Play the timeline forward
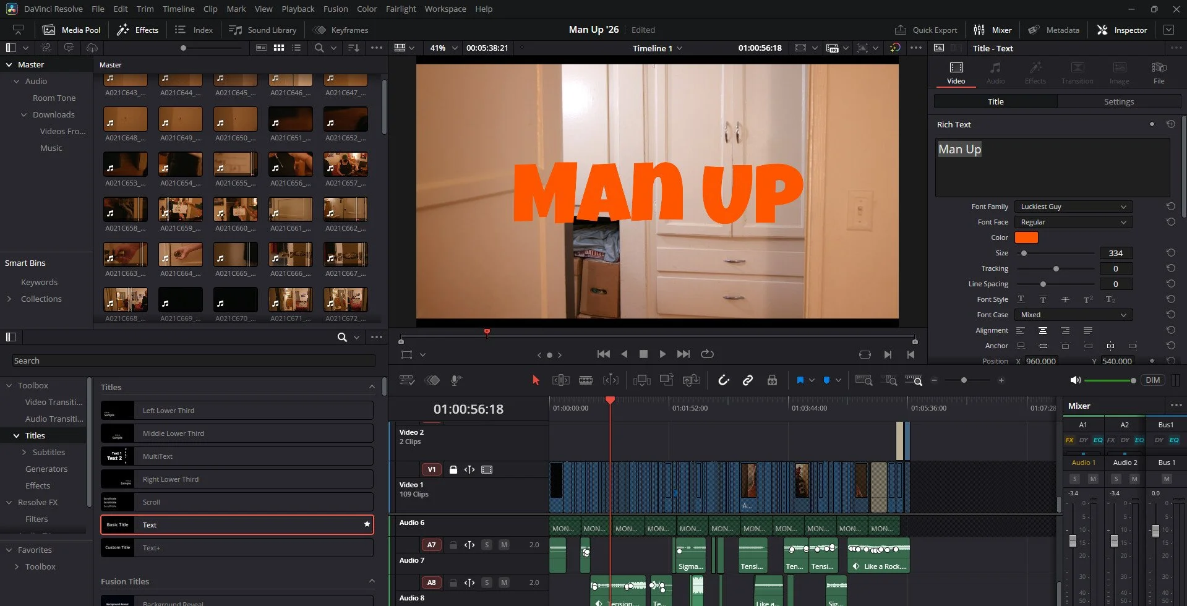This screenshot has width=1187, height=606. pyautogui.click(x=662, y=354)
